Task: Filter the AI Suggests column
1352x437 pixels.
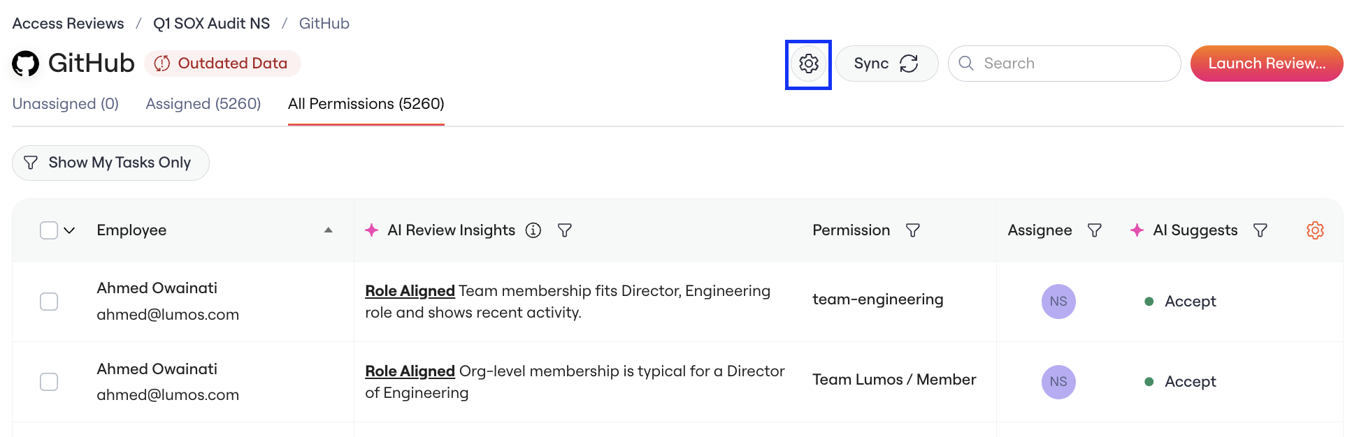Action: coord(1260,230)
